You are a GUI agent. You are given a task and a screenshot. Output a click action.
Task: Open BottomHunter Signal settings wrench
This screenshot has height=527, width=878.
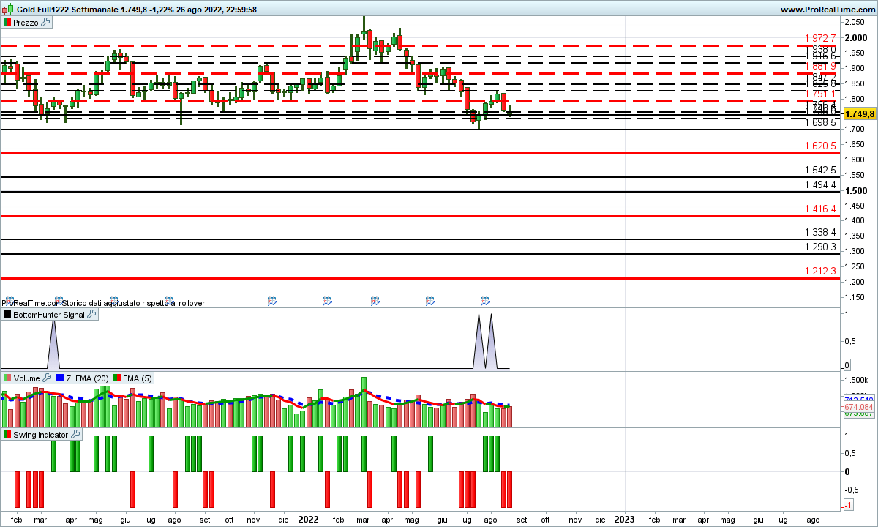[91, 315]
